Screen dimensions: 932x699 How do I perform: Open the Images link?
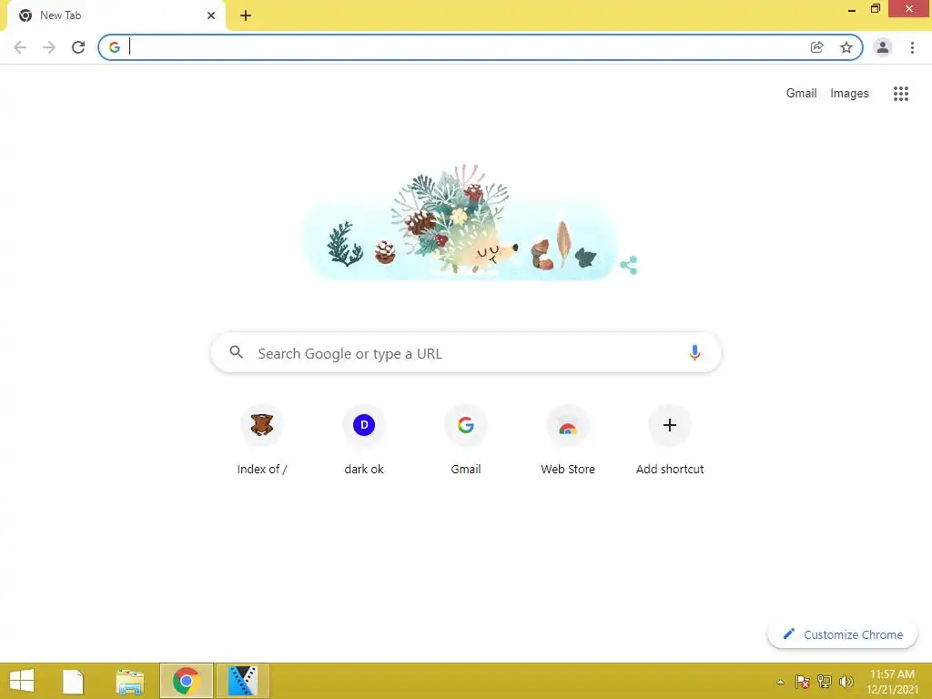tap(849, 94)
